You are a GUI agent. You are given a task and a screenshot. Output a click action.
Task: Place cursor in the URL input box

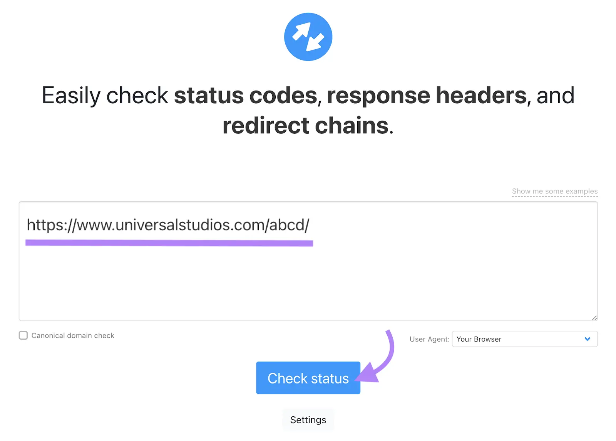[308, 262]
